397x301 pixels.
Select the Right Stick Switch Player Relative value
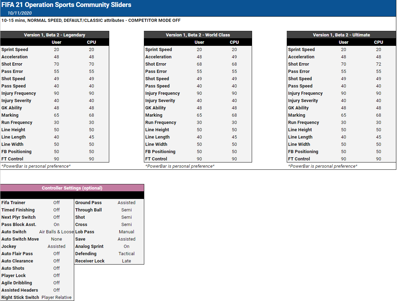tap(57, 297)
